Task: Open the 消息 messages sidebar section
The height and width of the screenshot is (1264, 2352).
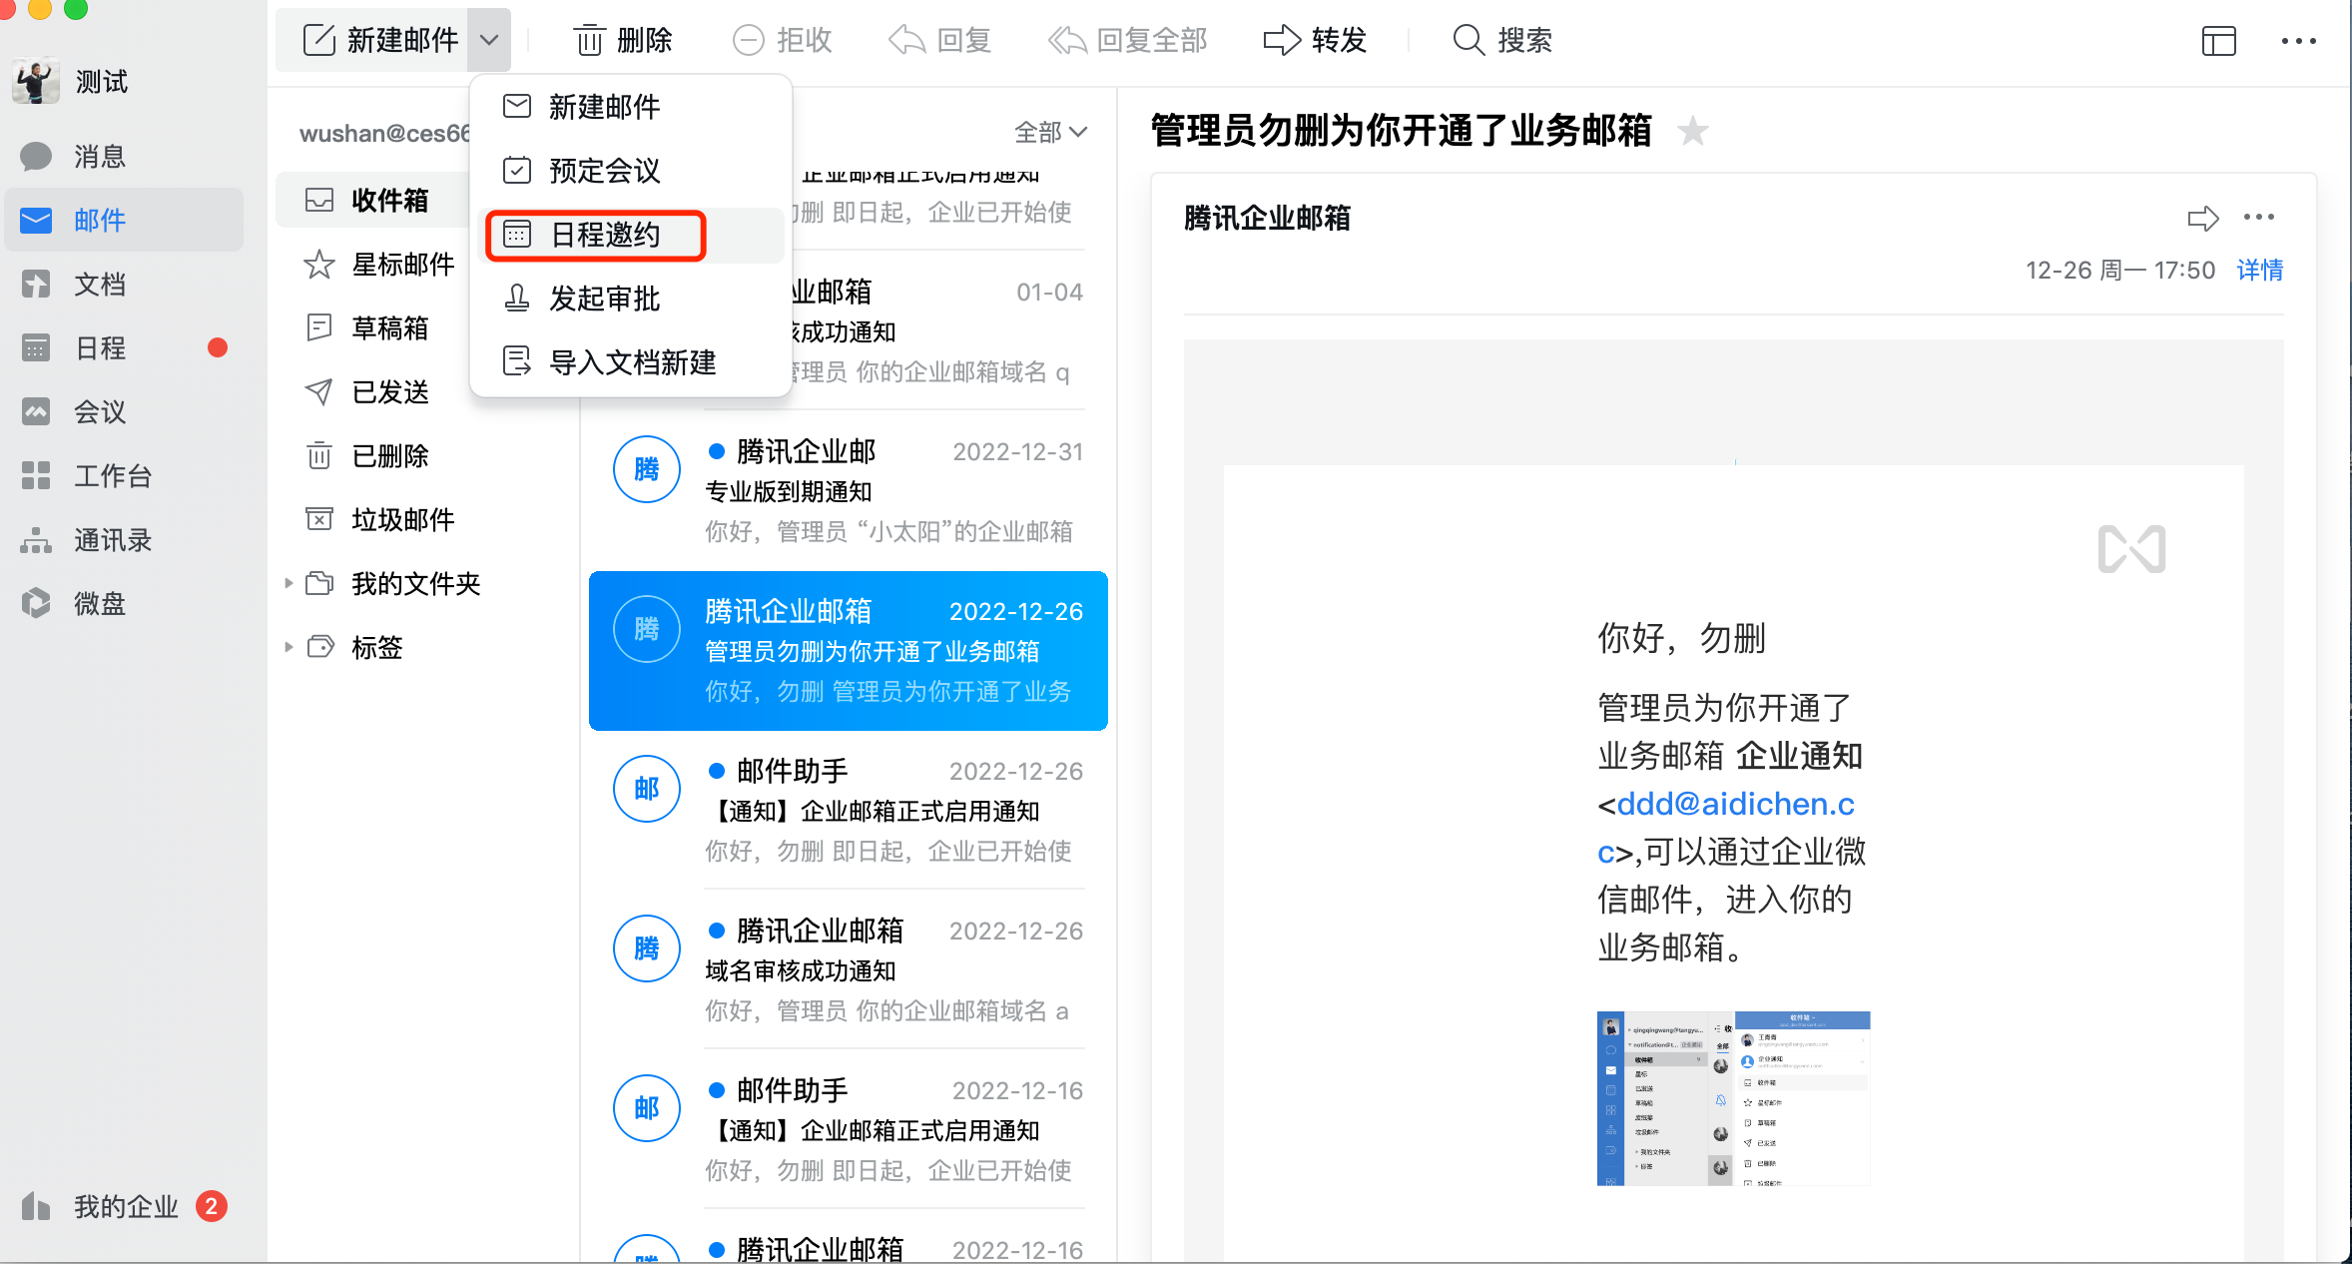Action: (124, 156)
